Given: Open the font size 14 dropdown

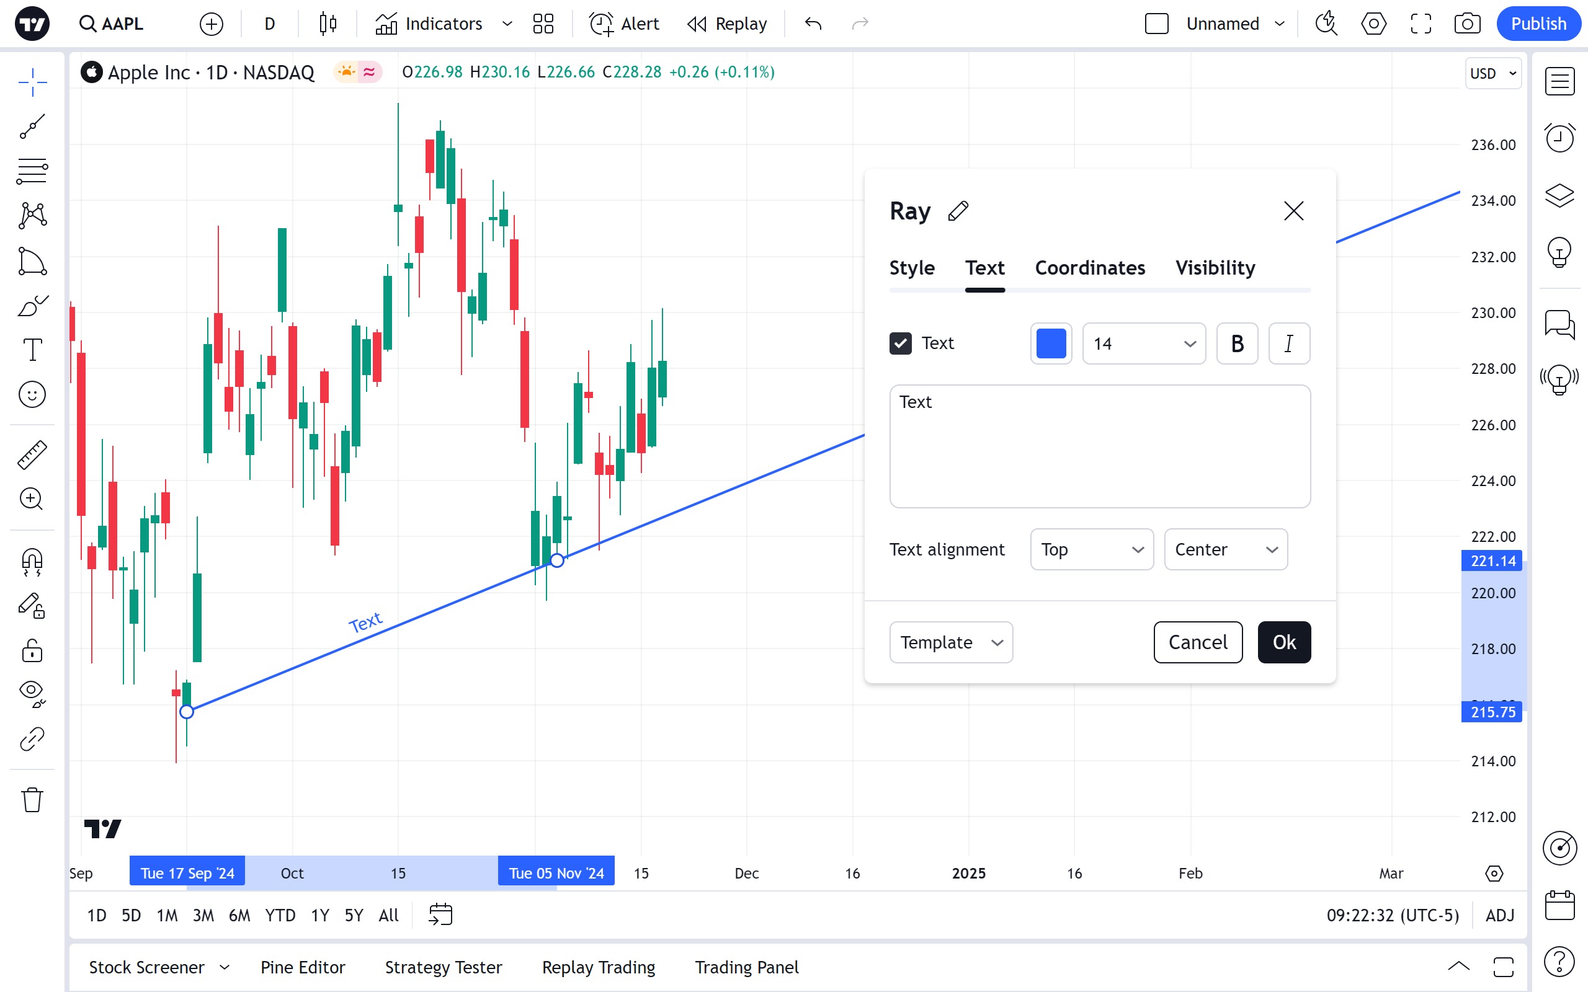Looking at the screenshot, I should coord(1143,343).
